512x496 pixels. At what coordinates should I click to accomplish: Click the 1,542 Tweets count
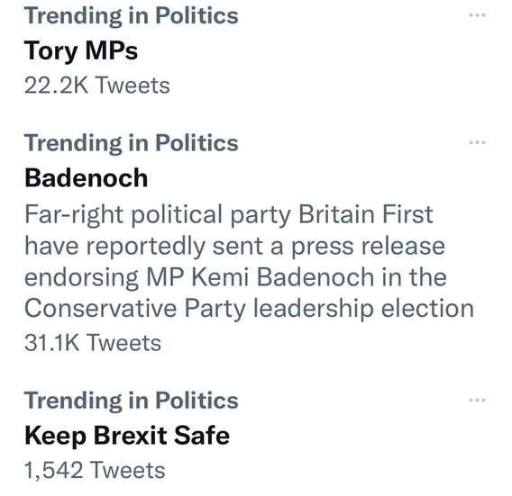(95, 470)
